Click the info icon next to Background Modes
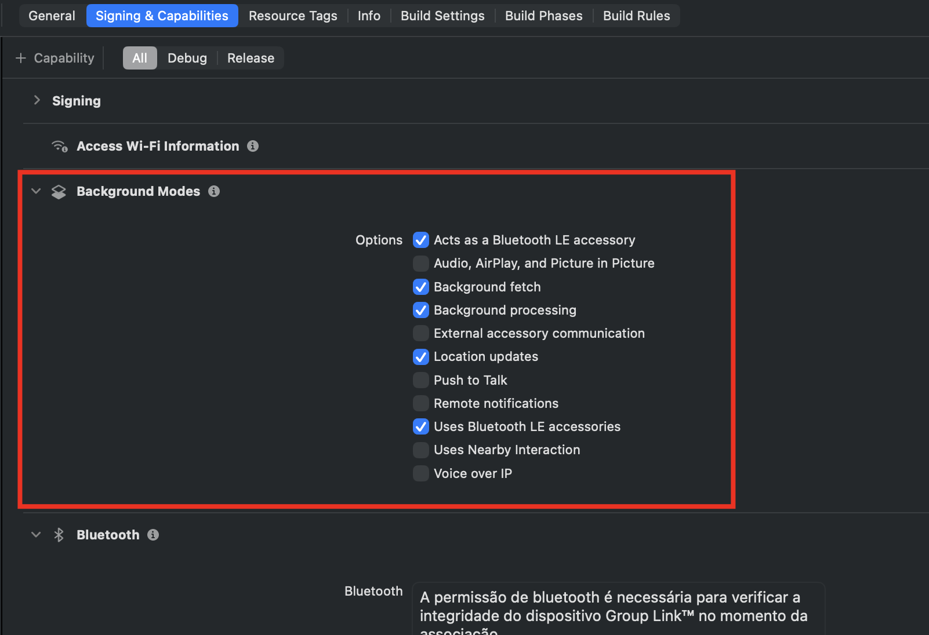The height and width of the screenshot is (635, 929). pyautogui.click(x=214, y=191)
